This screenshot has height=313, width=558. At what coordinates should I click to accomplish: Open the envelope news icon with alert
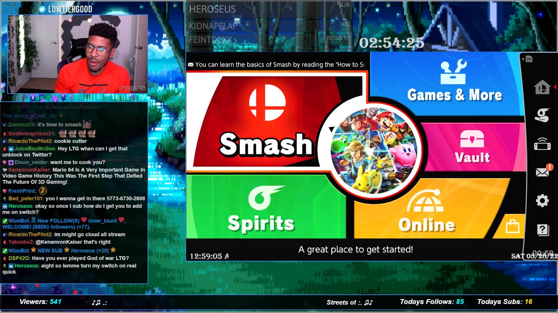coord(544,171)
